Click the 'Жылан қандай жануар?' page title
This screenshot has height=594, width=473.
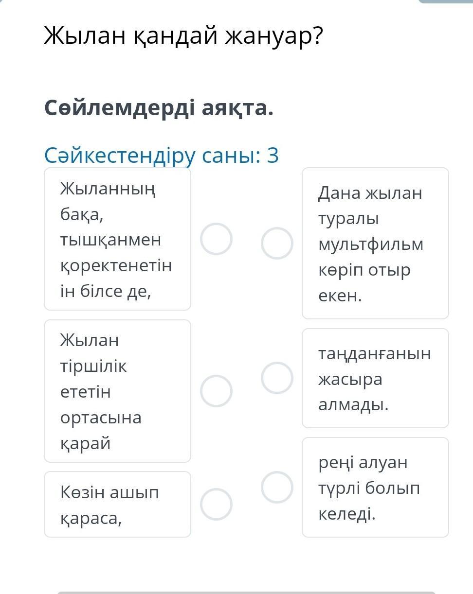point(183,35)
